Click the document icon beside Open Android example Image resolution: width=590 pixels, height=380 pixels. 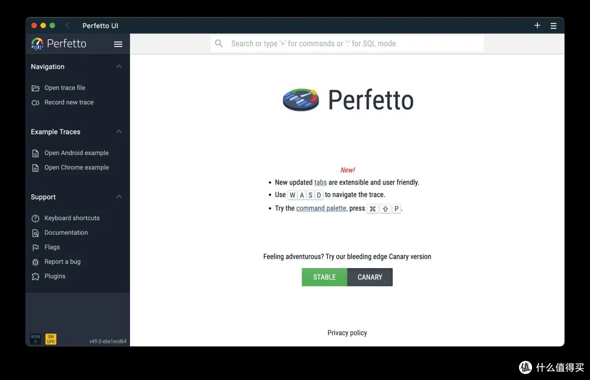(x=36, y=153)
